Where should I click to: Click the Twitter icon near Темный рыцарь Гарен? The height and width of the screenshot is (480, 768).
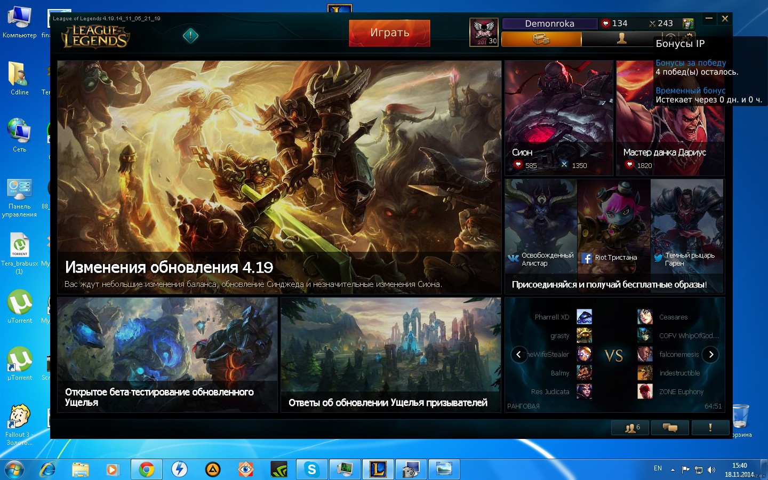659,258
